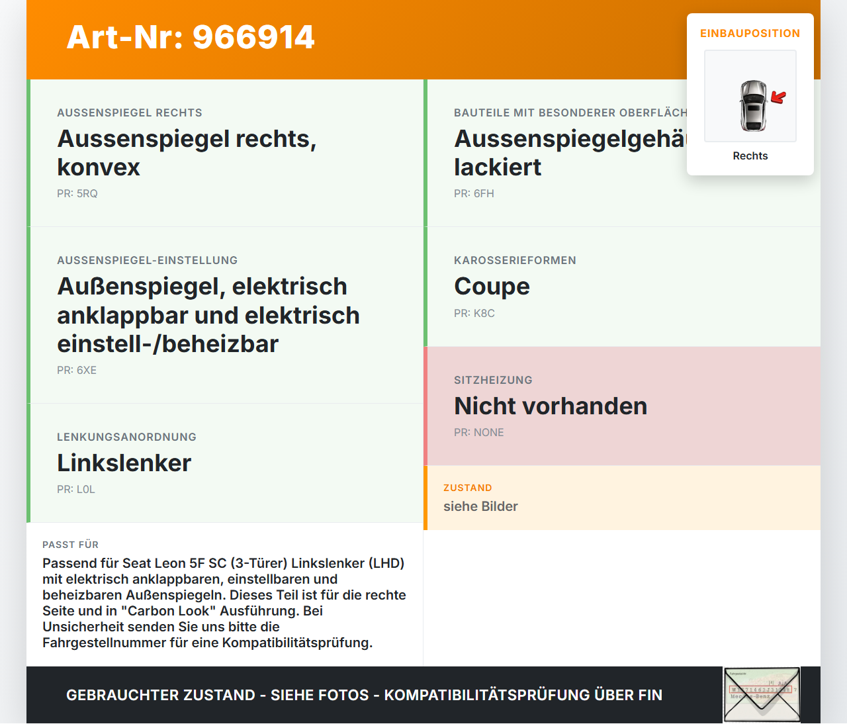Click the dark footer banner about FIN Kompatibilitätsprüfung
The image size is (847, 724).
[364, 695]
